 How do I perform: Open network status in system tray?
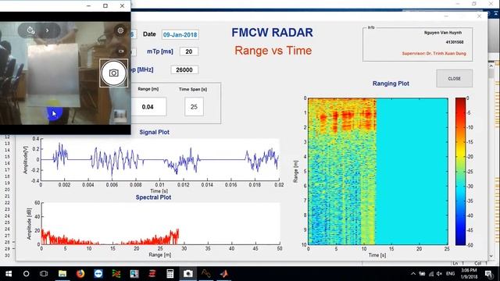[431, 274]
